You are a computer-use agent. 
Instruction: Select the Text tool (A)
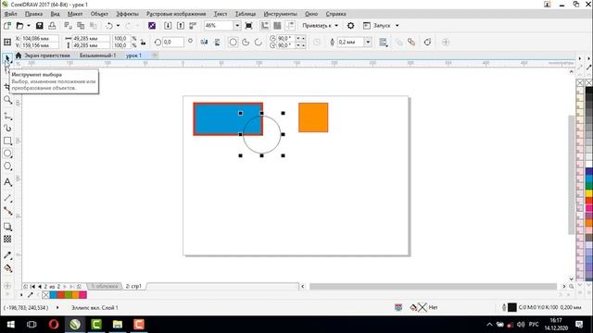coord(7,182)
